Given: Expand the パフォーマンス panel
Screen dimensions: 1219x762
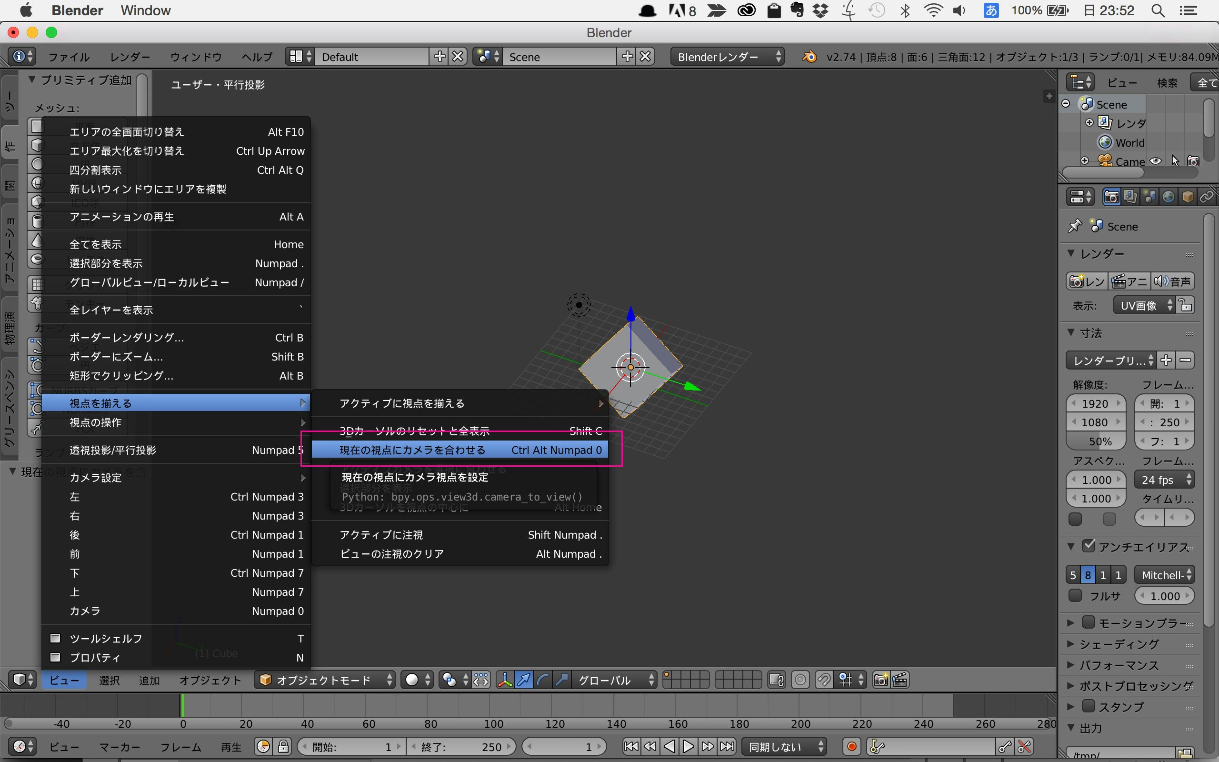Looking at the screenshot, I should point(1071,665).
